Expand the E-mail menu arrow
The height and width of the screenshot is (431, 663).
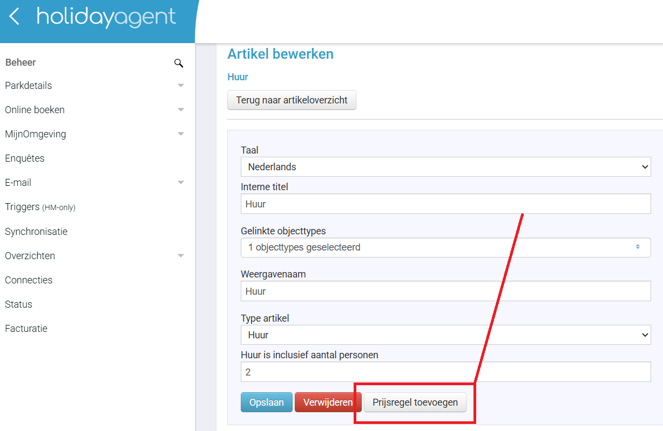[181, 183]
